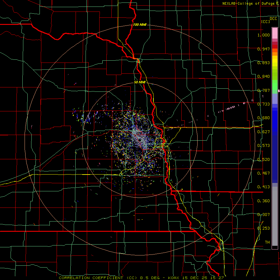Image resolution: width=280 pixels, height=280 pixels.
Task: Click the pink segment of the color bar
Action: coord(275,33)
